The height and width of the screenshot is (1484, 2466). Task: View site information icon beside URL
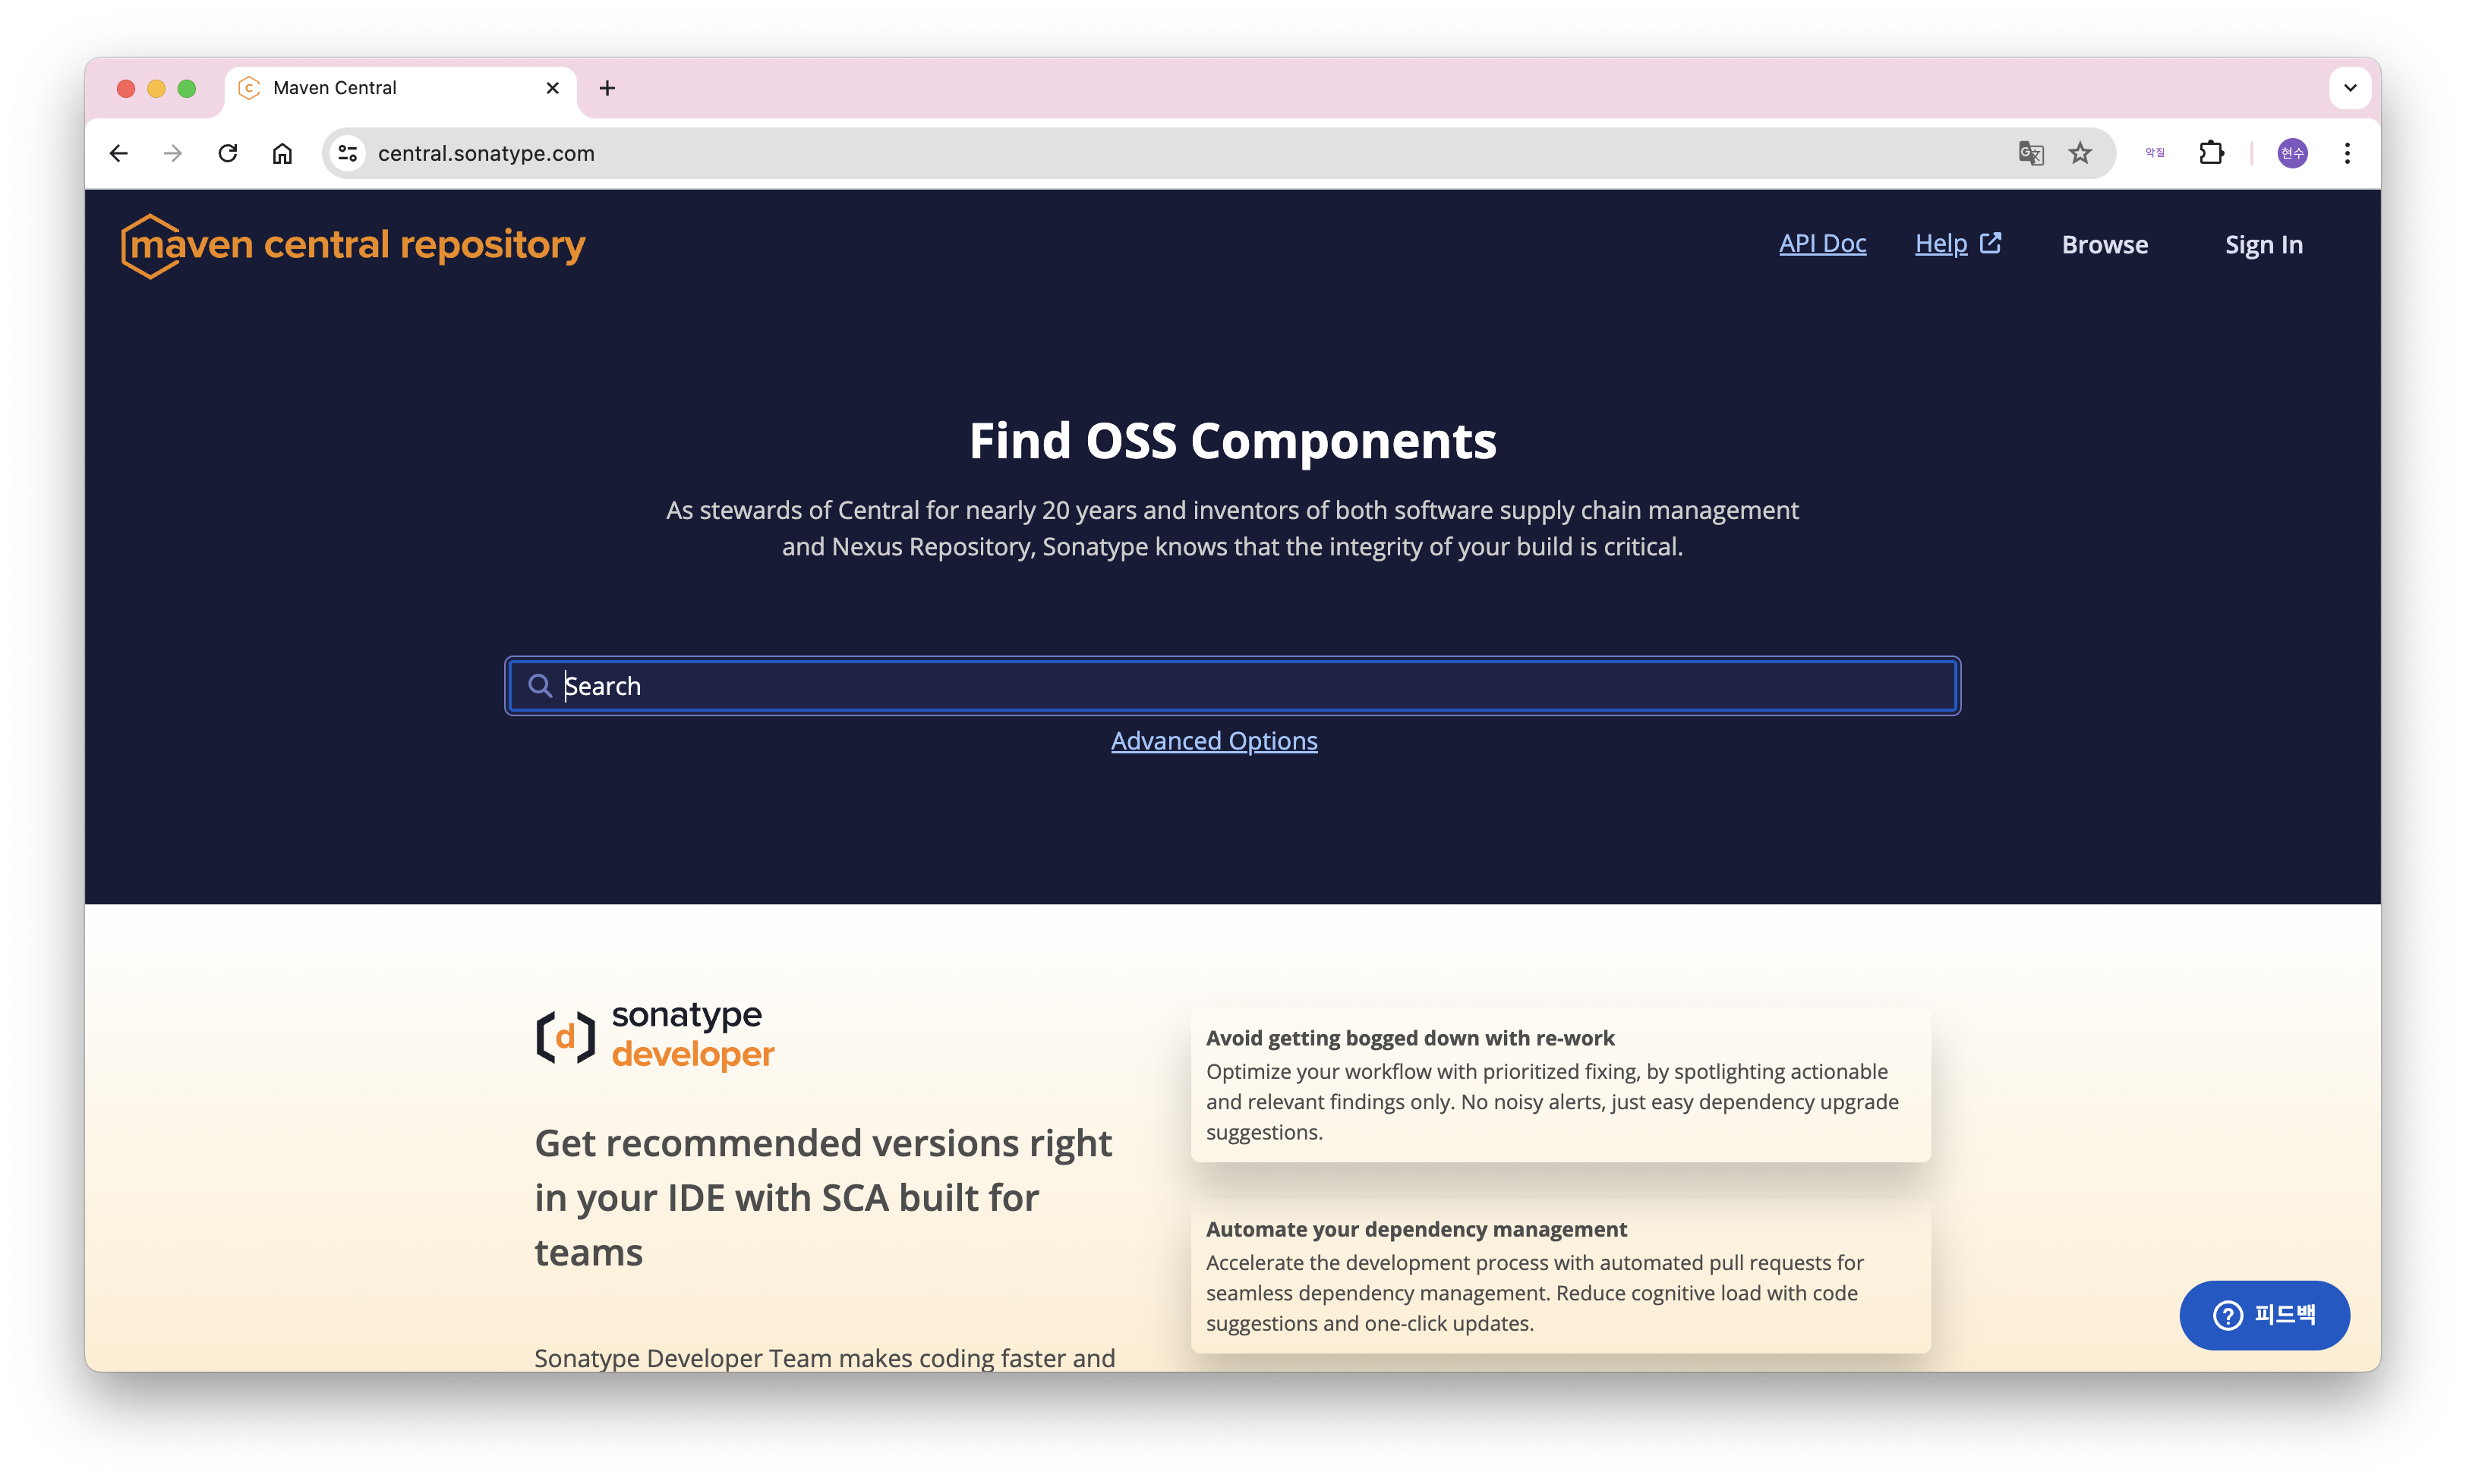[348, 153]
